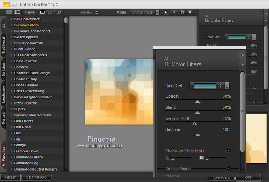Open the Color Set dropdown in the zoomed panel

tap(227, 86)
